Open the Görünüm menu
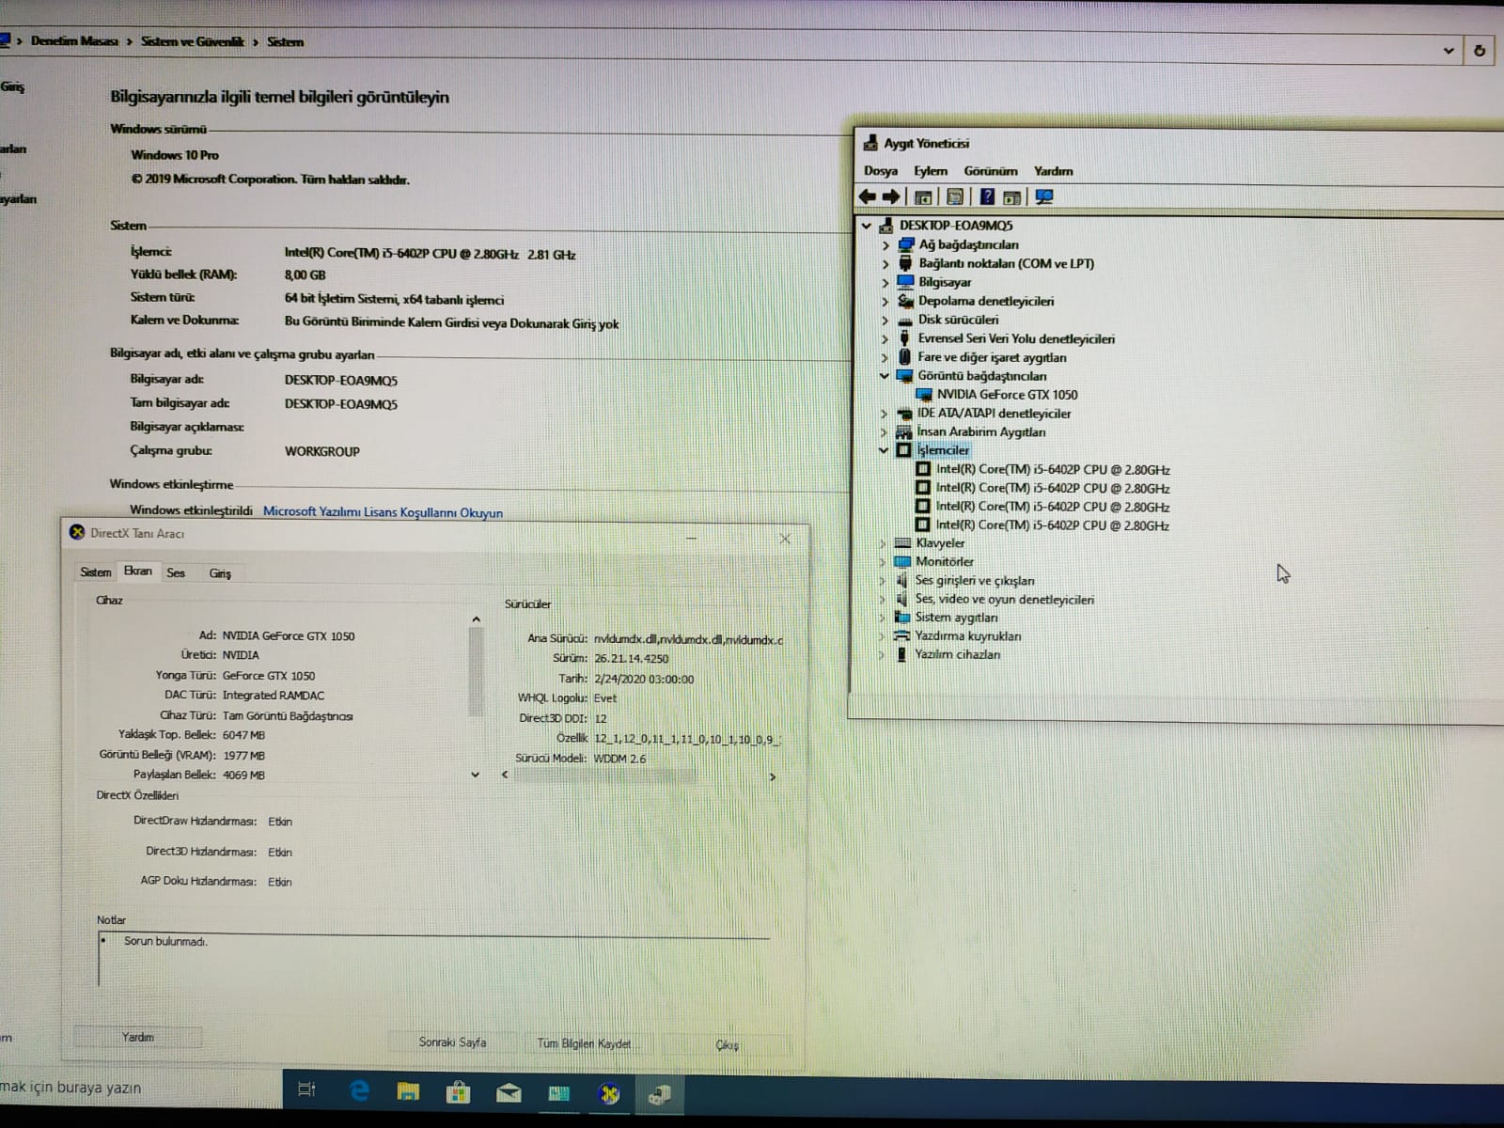Screen dimensions: 1504x1128 [991, 171]
